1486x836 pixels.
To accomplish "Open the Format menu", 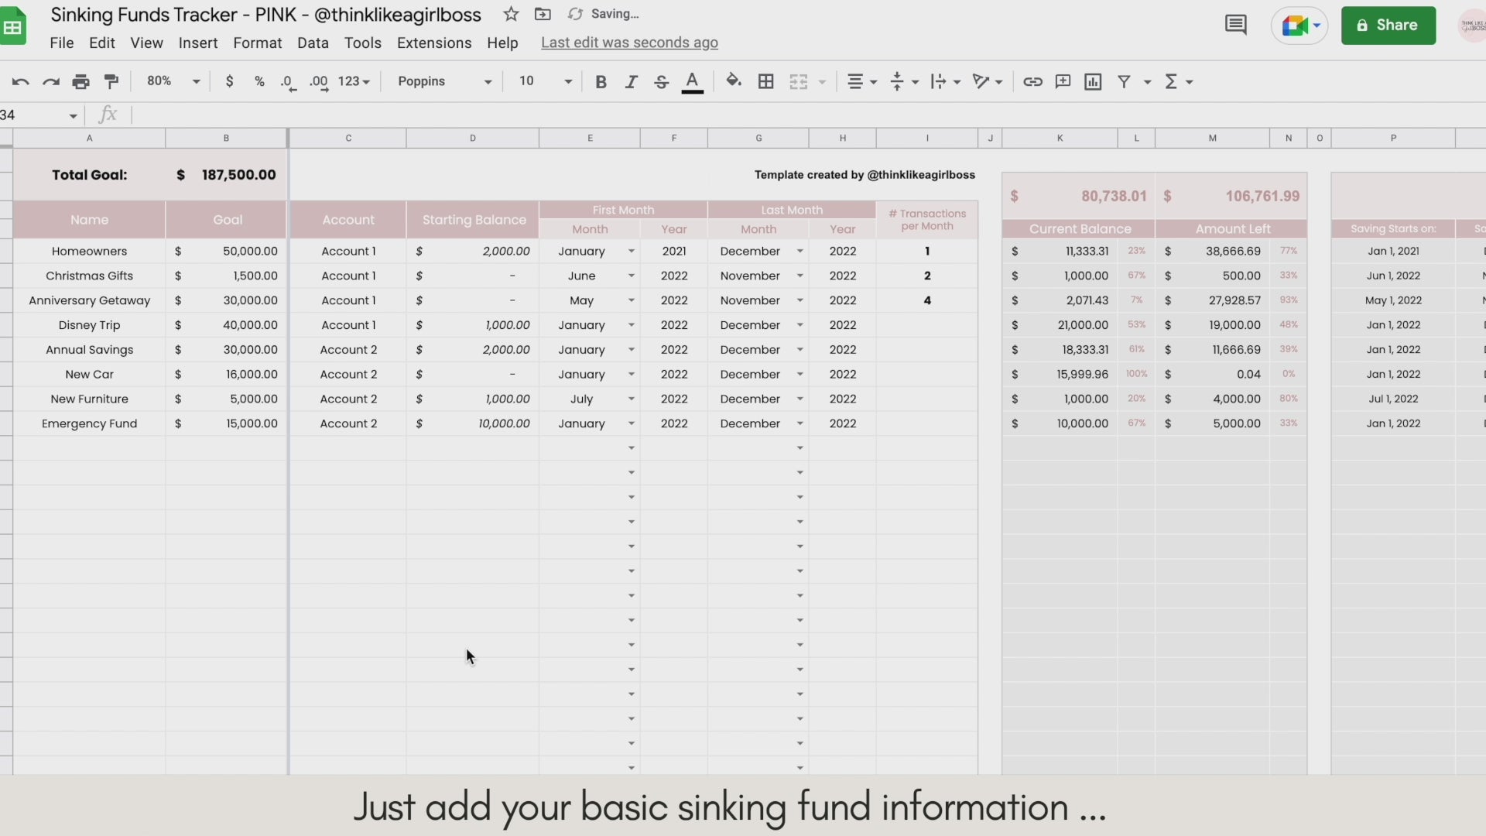I will [257, 43].
